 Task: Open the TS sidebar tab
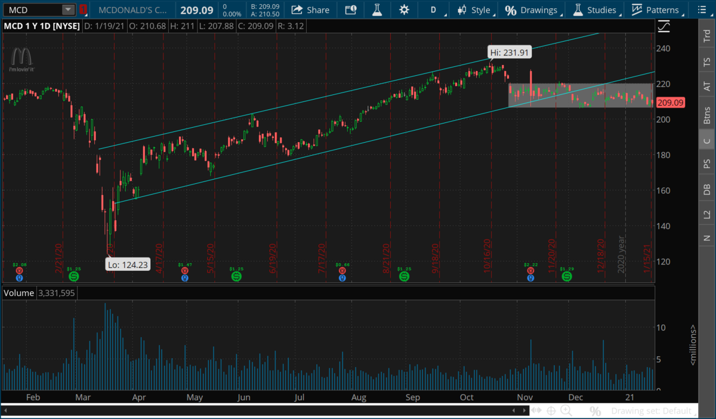point(707,61)
